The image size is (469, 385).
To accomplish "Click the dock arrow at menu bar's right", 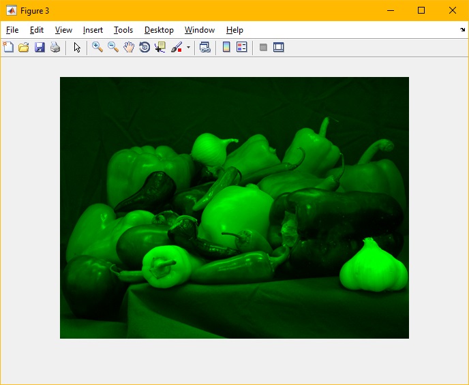I will pos(462,30).
